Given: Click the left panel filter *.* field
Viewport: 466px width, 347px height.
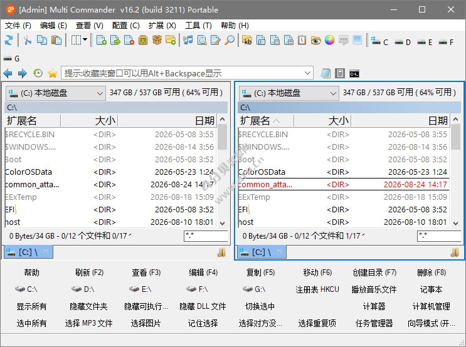Looking at the screenshot, I should coord(206,236).
